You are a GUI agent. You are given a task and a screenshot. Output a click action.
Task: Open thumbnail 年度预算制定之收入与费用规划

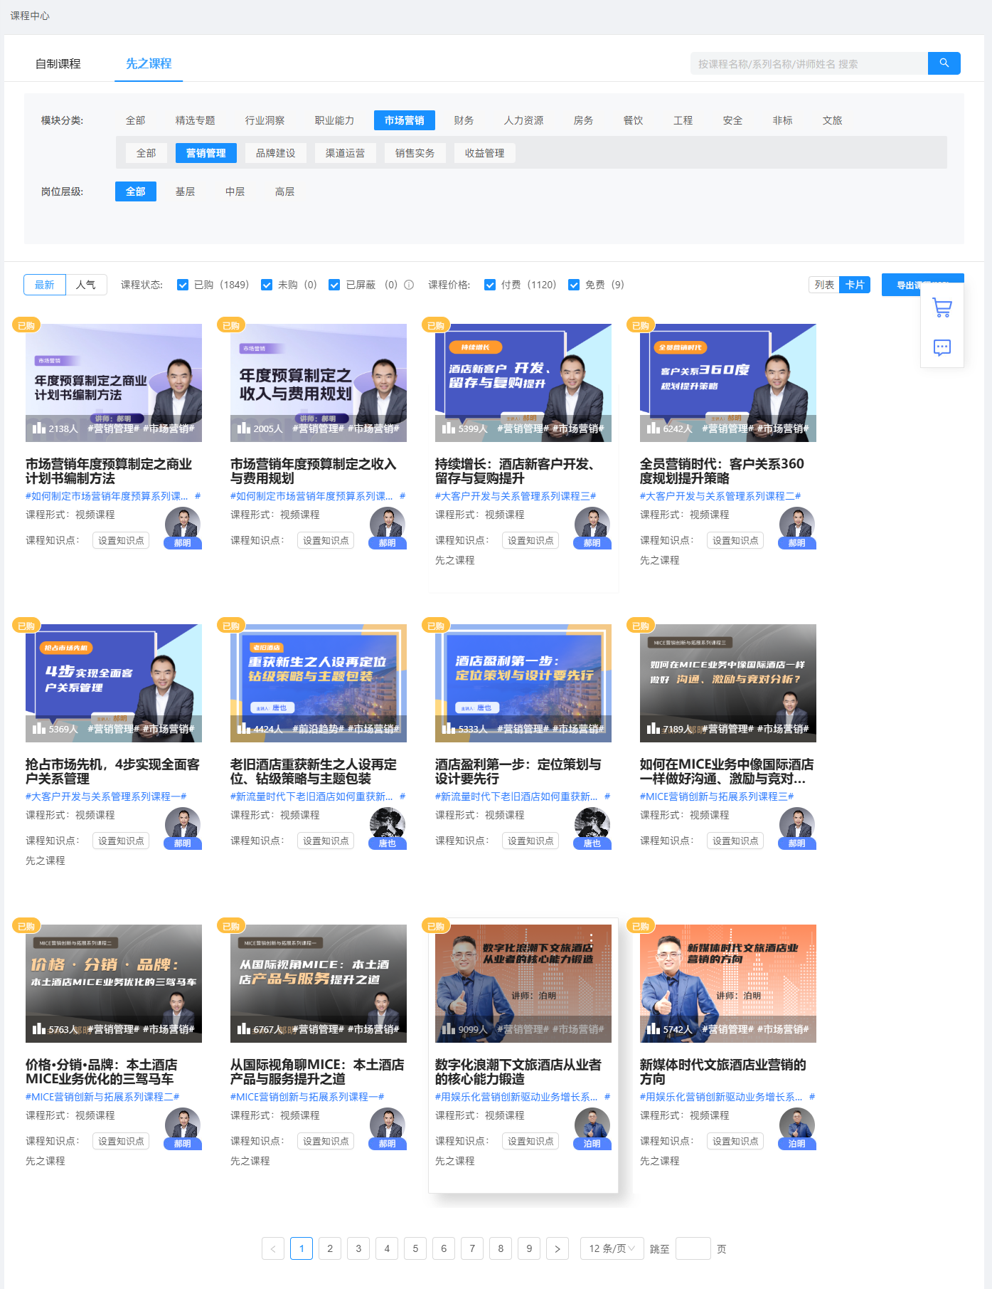pyautogui.click(x=319, y=383)
